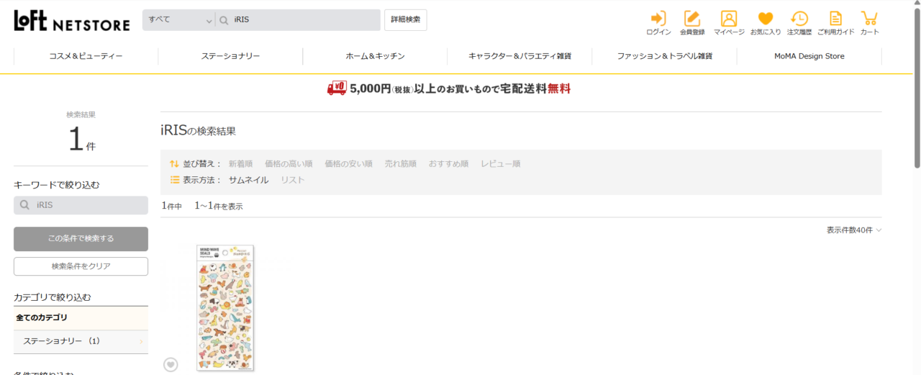
Task: Sort by 新着順
Action: coord(240,164)
